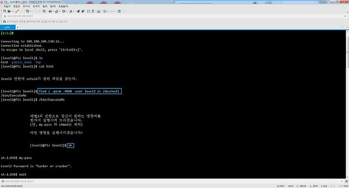Viewport: 349px width, 188px height.
Task: Click the disconnect/reconnect link icon
Action: coord(17,11)
